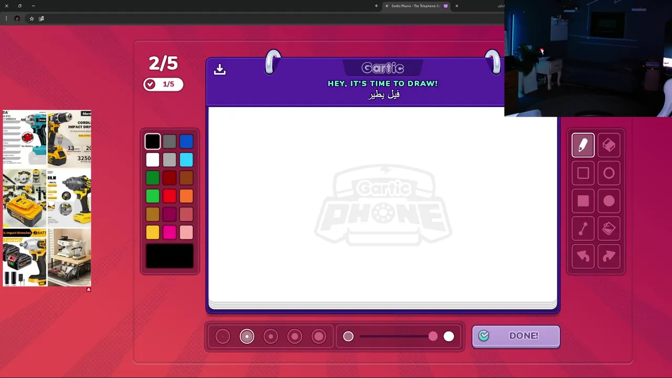Click DONE to submit the drawing
The height and width of the screenshot is (378, 672).
click(x=516, y=336)
